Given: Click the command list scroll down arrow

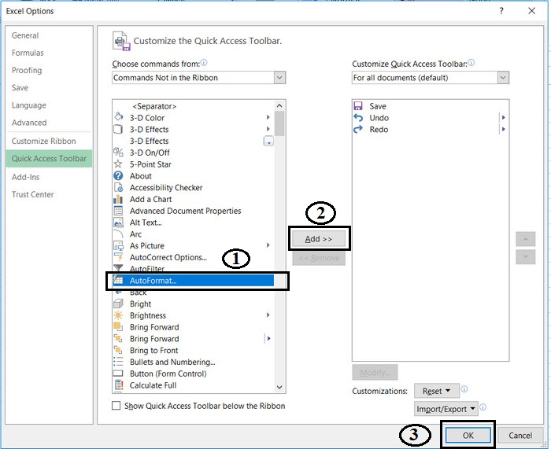Looking at the screenshot, I should tap(279, 387).
